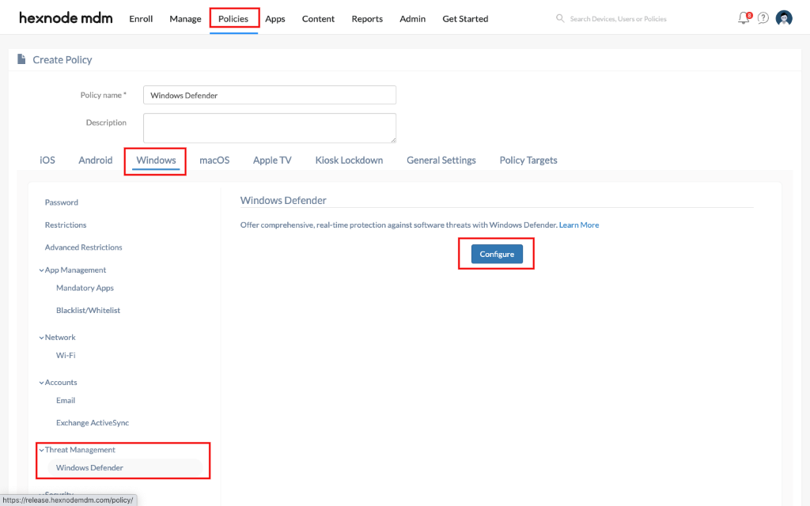Collapse the Network section chevron

(x=41, y=338)
